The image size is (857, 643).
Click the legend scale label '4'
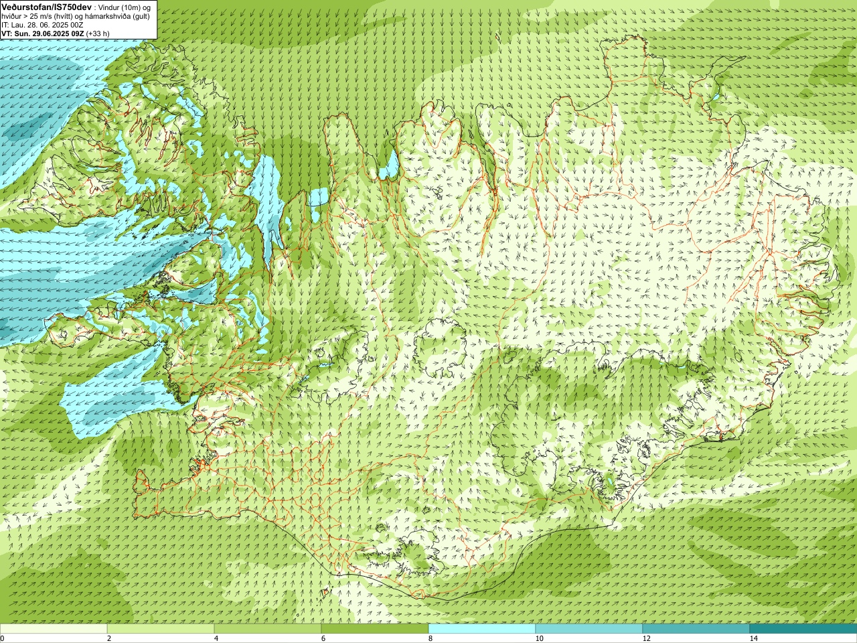216,638
